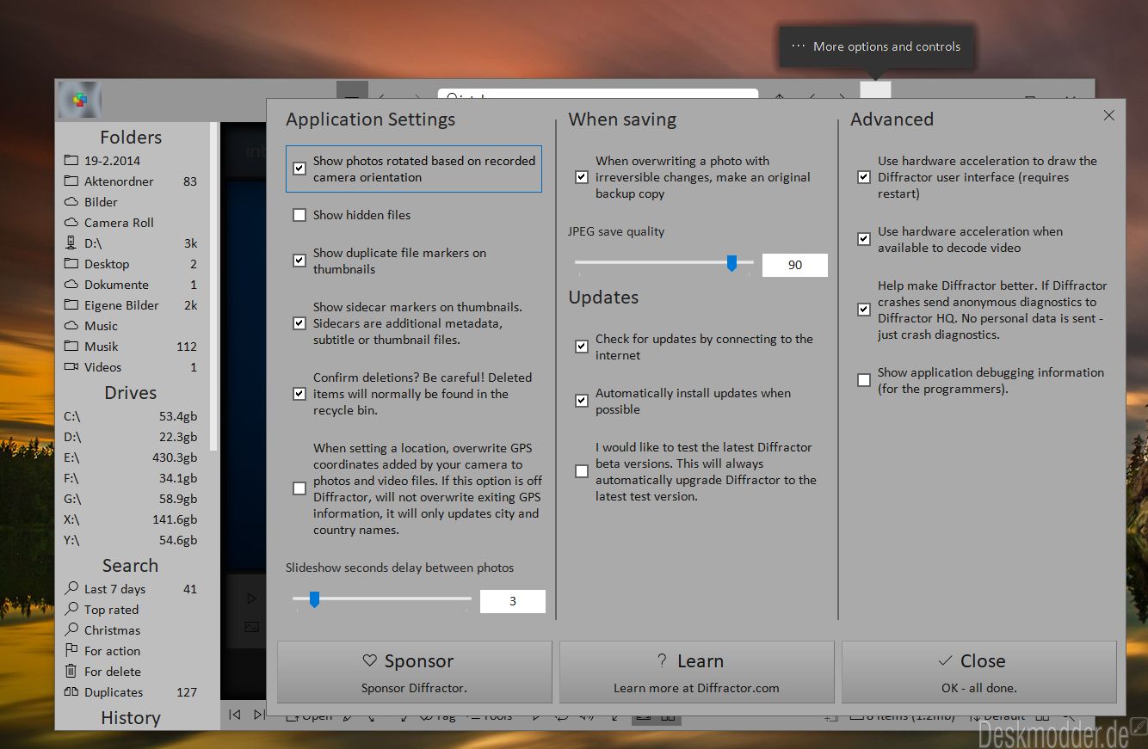Open the D:\ drive entry under Folders
This screenshot has height=749, width=1148.
[x=131, y=243]
